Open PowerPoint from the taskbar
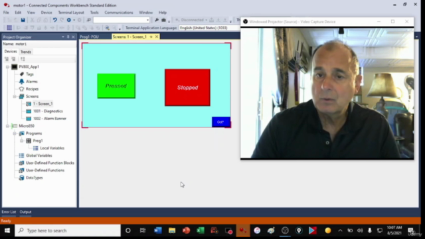This screenshot has width=425, height=239. [x=186, y=230]
